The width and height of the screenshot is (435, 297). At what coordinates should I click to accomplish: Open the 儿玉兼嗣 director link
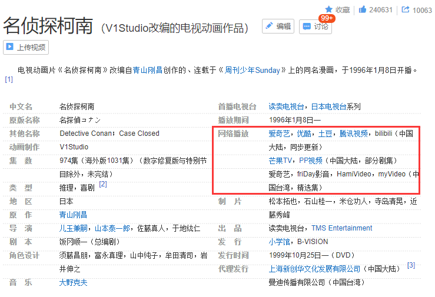tap(73, 229)
